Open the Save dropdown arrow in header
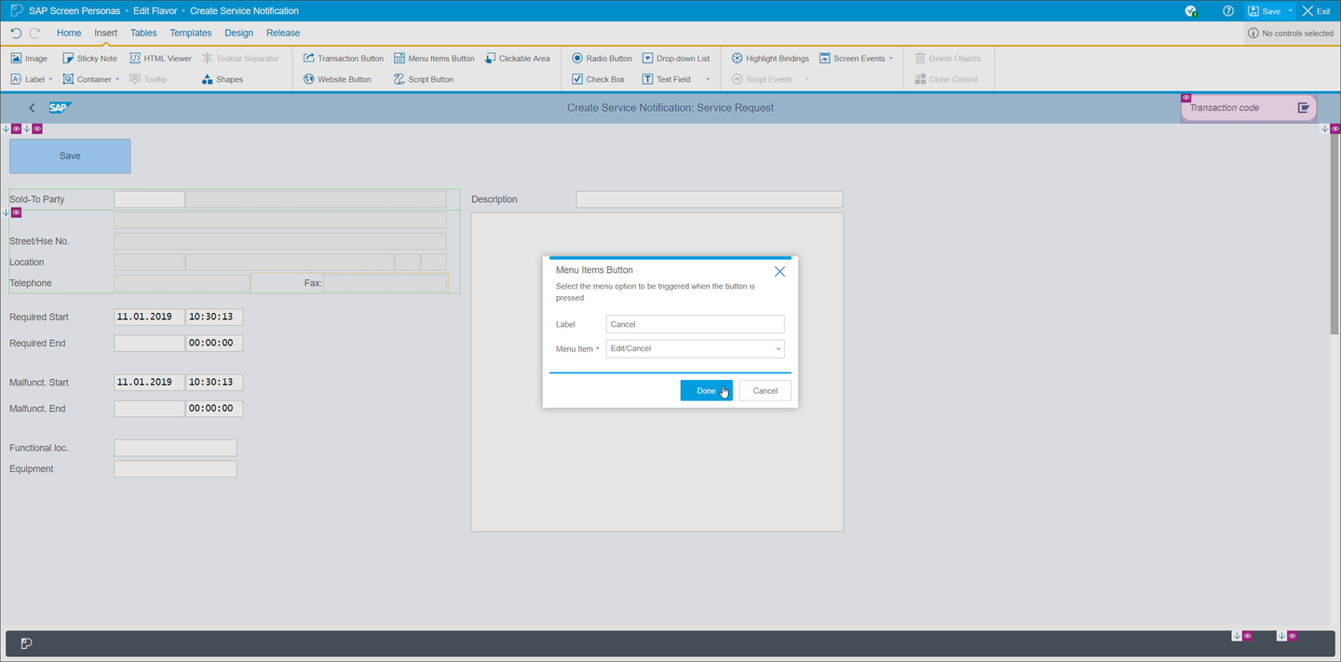Screen dimensions: 1341x662 (x=1291, y=11)
